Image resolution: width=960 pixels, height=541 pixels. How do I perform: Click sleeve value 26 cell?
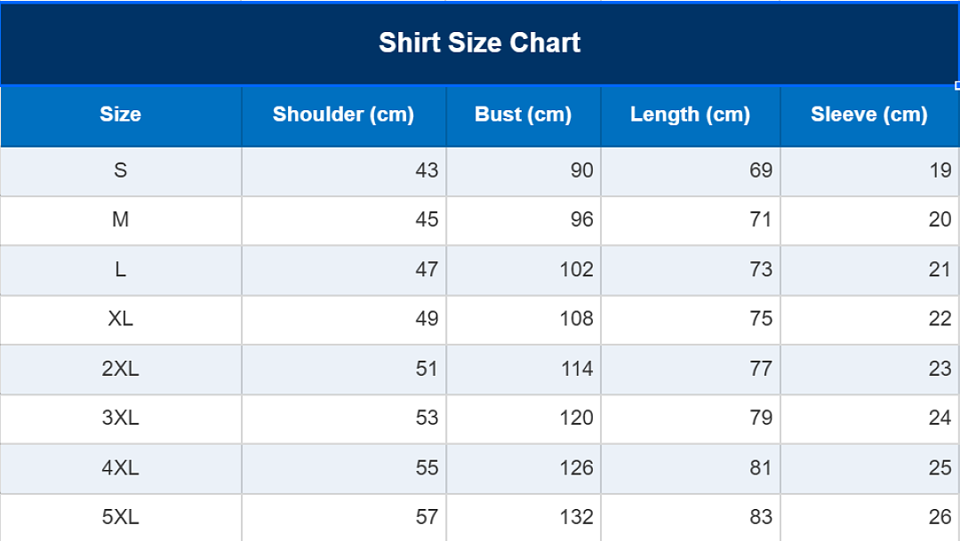(869, 517)
